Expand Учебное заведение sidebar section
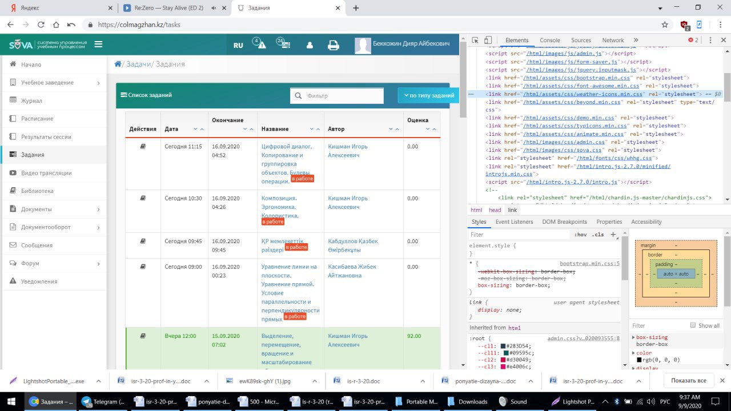731x411 pixels. coord(54,83)
